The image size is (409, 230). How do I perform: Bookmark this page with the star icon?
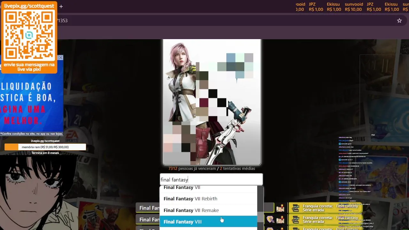(x=399, y=20)
